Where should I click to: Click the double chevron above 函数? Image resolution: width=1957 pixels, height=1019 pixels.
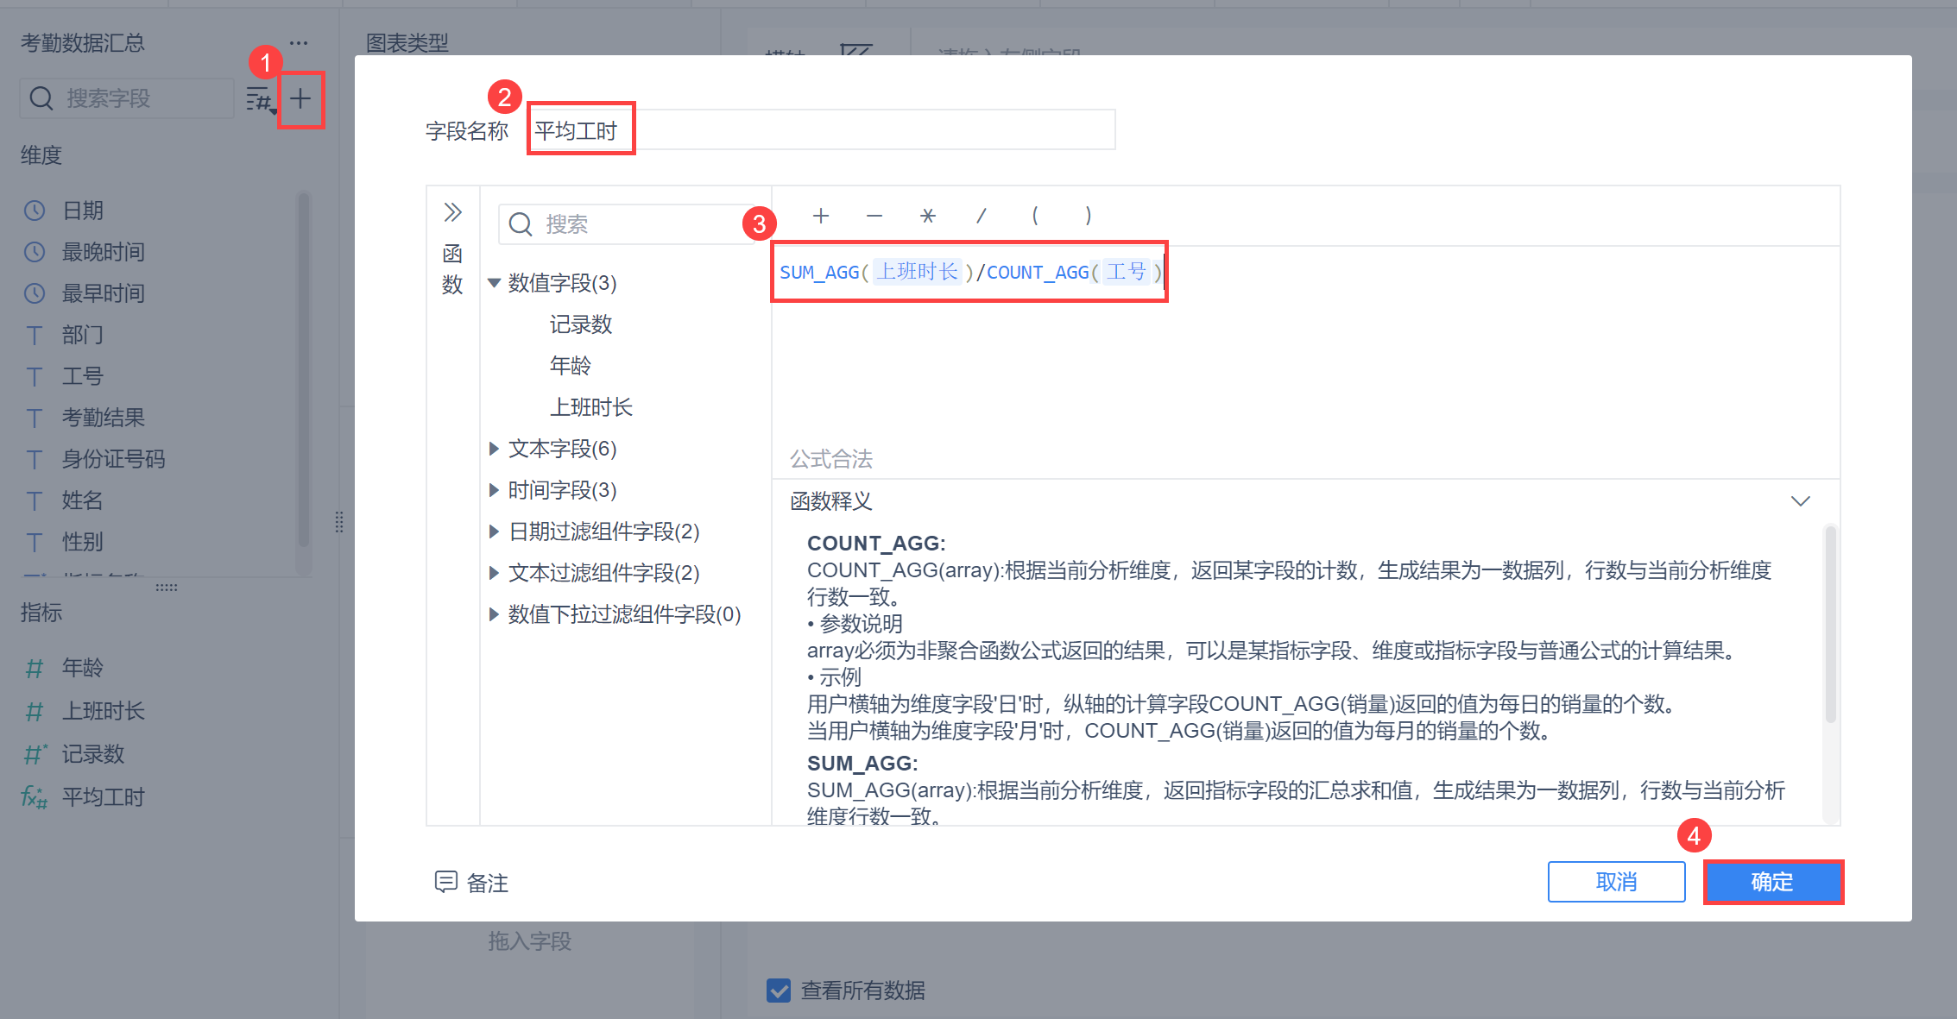click(x=452, y=212)
